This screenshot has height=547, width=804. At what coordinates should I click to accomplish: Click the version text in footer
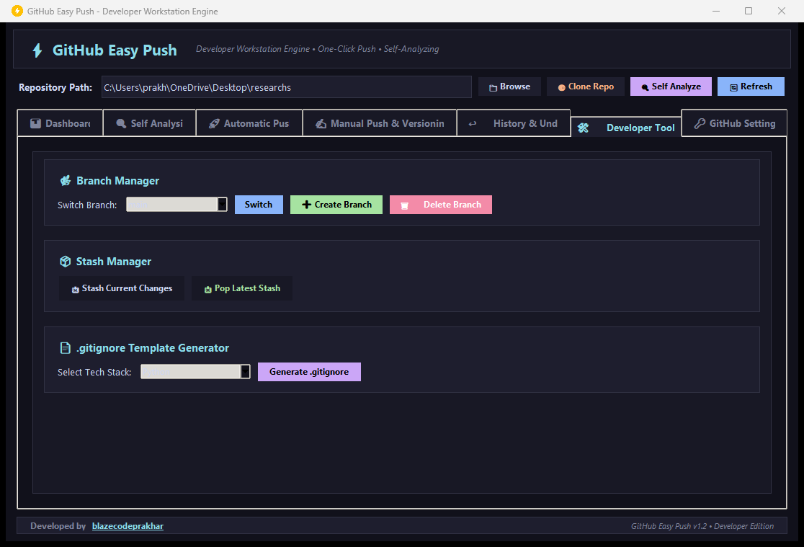coord(702,526)
